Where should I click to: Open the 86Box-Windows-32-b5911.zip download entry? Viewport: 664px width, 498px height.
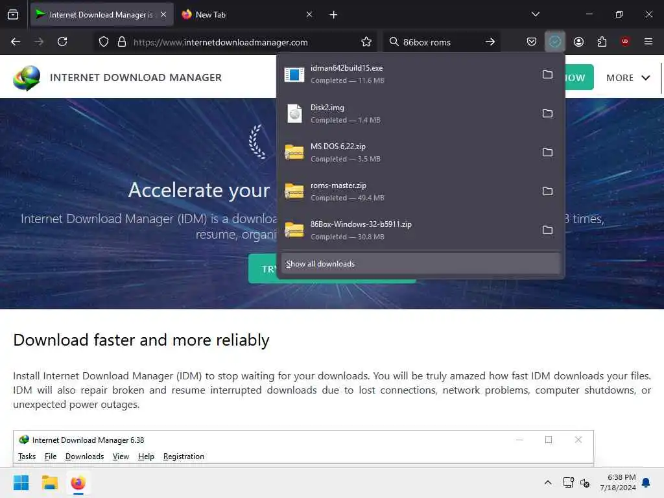click(x=407, y=230)
